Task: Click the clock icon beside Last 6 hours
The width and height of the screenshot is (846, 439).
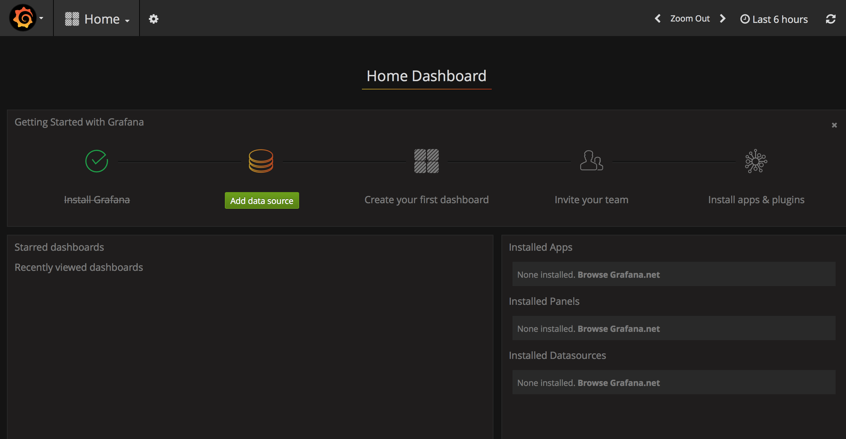Action: coord(745,19)
